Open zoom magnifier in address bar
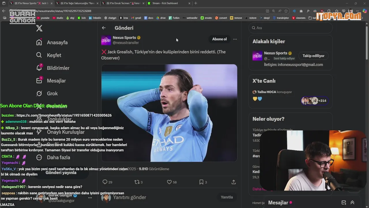 coord(274,11)
